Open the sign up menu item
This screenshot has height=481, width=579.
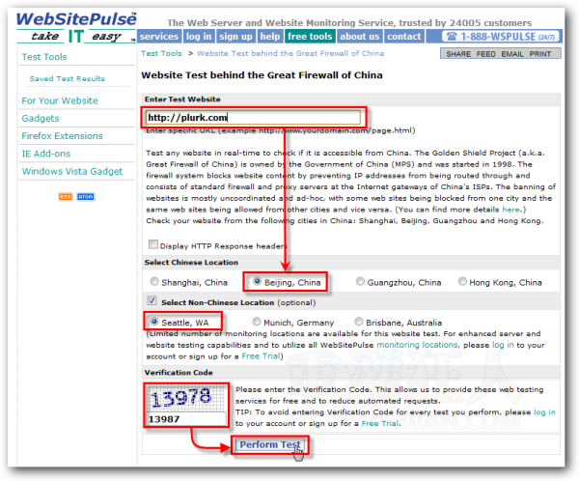click(x=235, y=37)
